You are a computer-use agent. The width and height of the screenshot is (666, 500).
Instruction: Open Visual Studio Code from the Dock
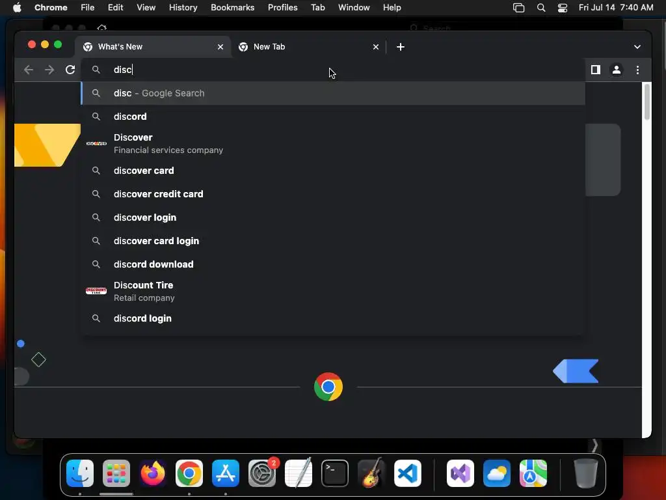[x=407, y=473]
